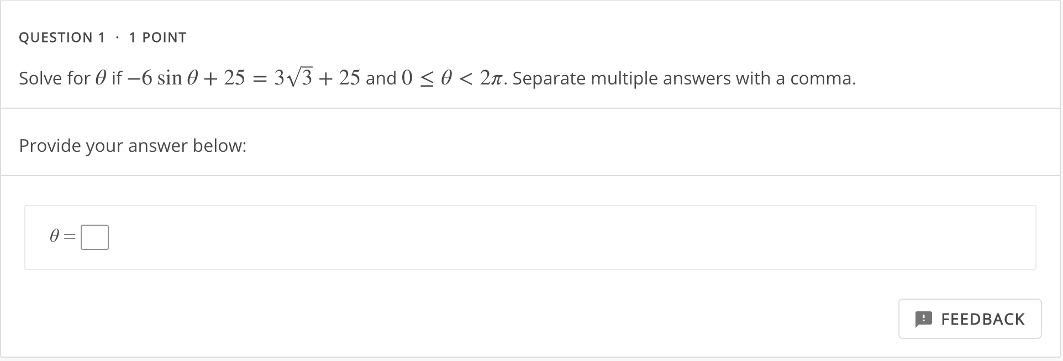Click the sin θ term in the equation
Image resolution: width=1063 pixels, height=361 pixels.
point(177,78)
